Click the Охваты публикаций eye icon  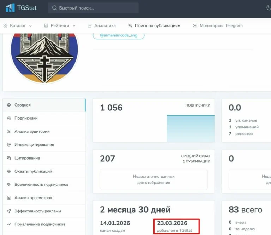click(9, 171)
